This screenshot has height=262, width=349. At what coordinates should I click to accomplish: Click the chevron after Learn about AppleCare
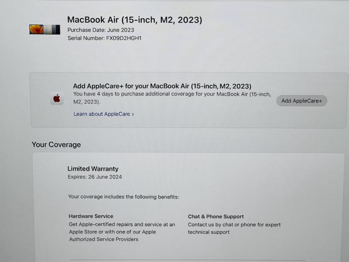(x=133, y=114)
